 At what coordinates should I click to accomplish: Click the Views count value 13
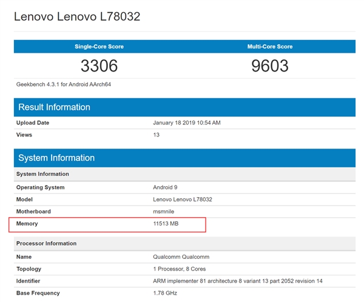tap(157, 135)
